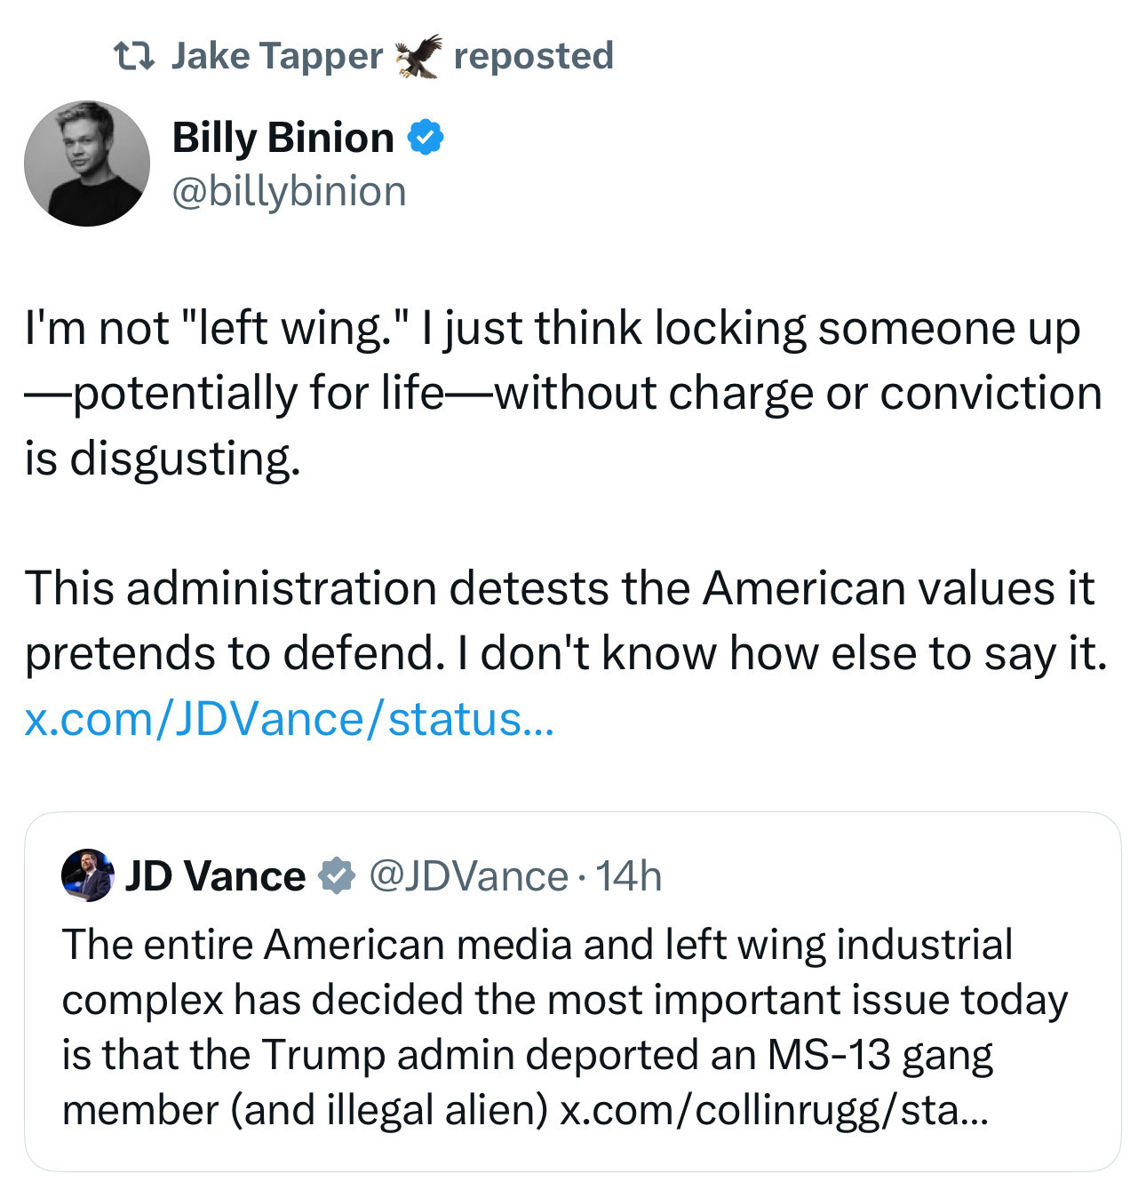
Task: Click the phrase is disgusting
Action: [163, 459]
